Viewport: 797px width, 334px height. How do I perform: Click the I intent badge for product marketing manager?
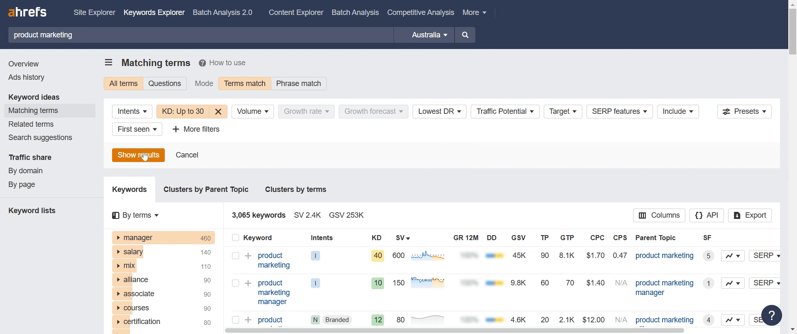point(315,283)
